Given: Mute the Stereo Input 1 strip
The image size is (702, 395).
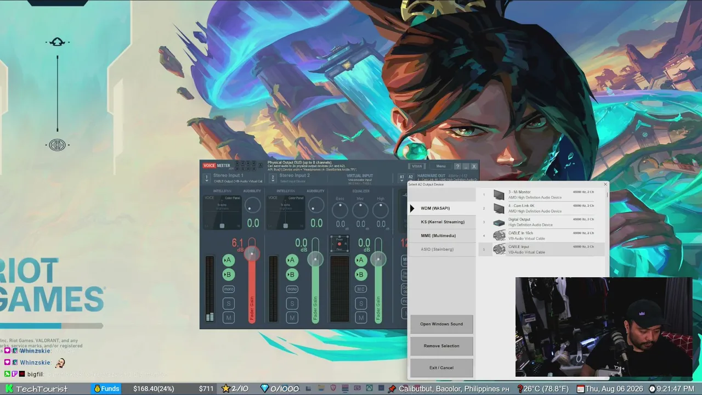Looking at the screenshot, I should tap(229, 318).
